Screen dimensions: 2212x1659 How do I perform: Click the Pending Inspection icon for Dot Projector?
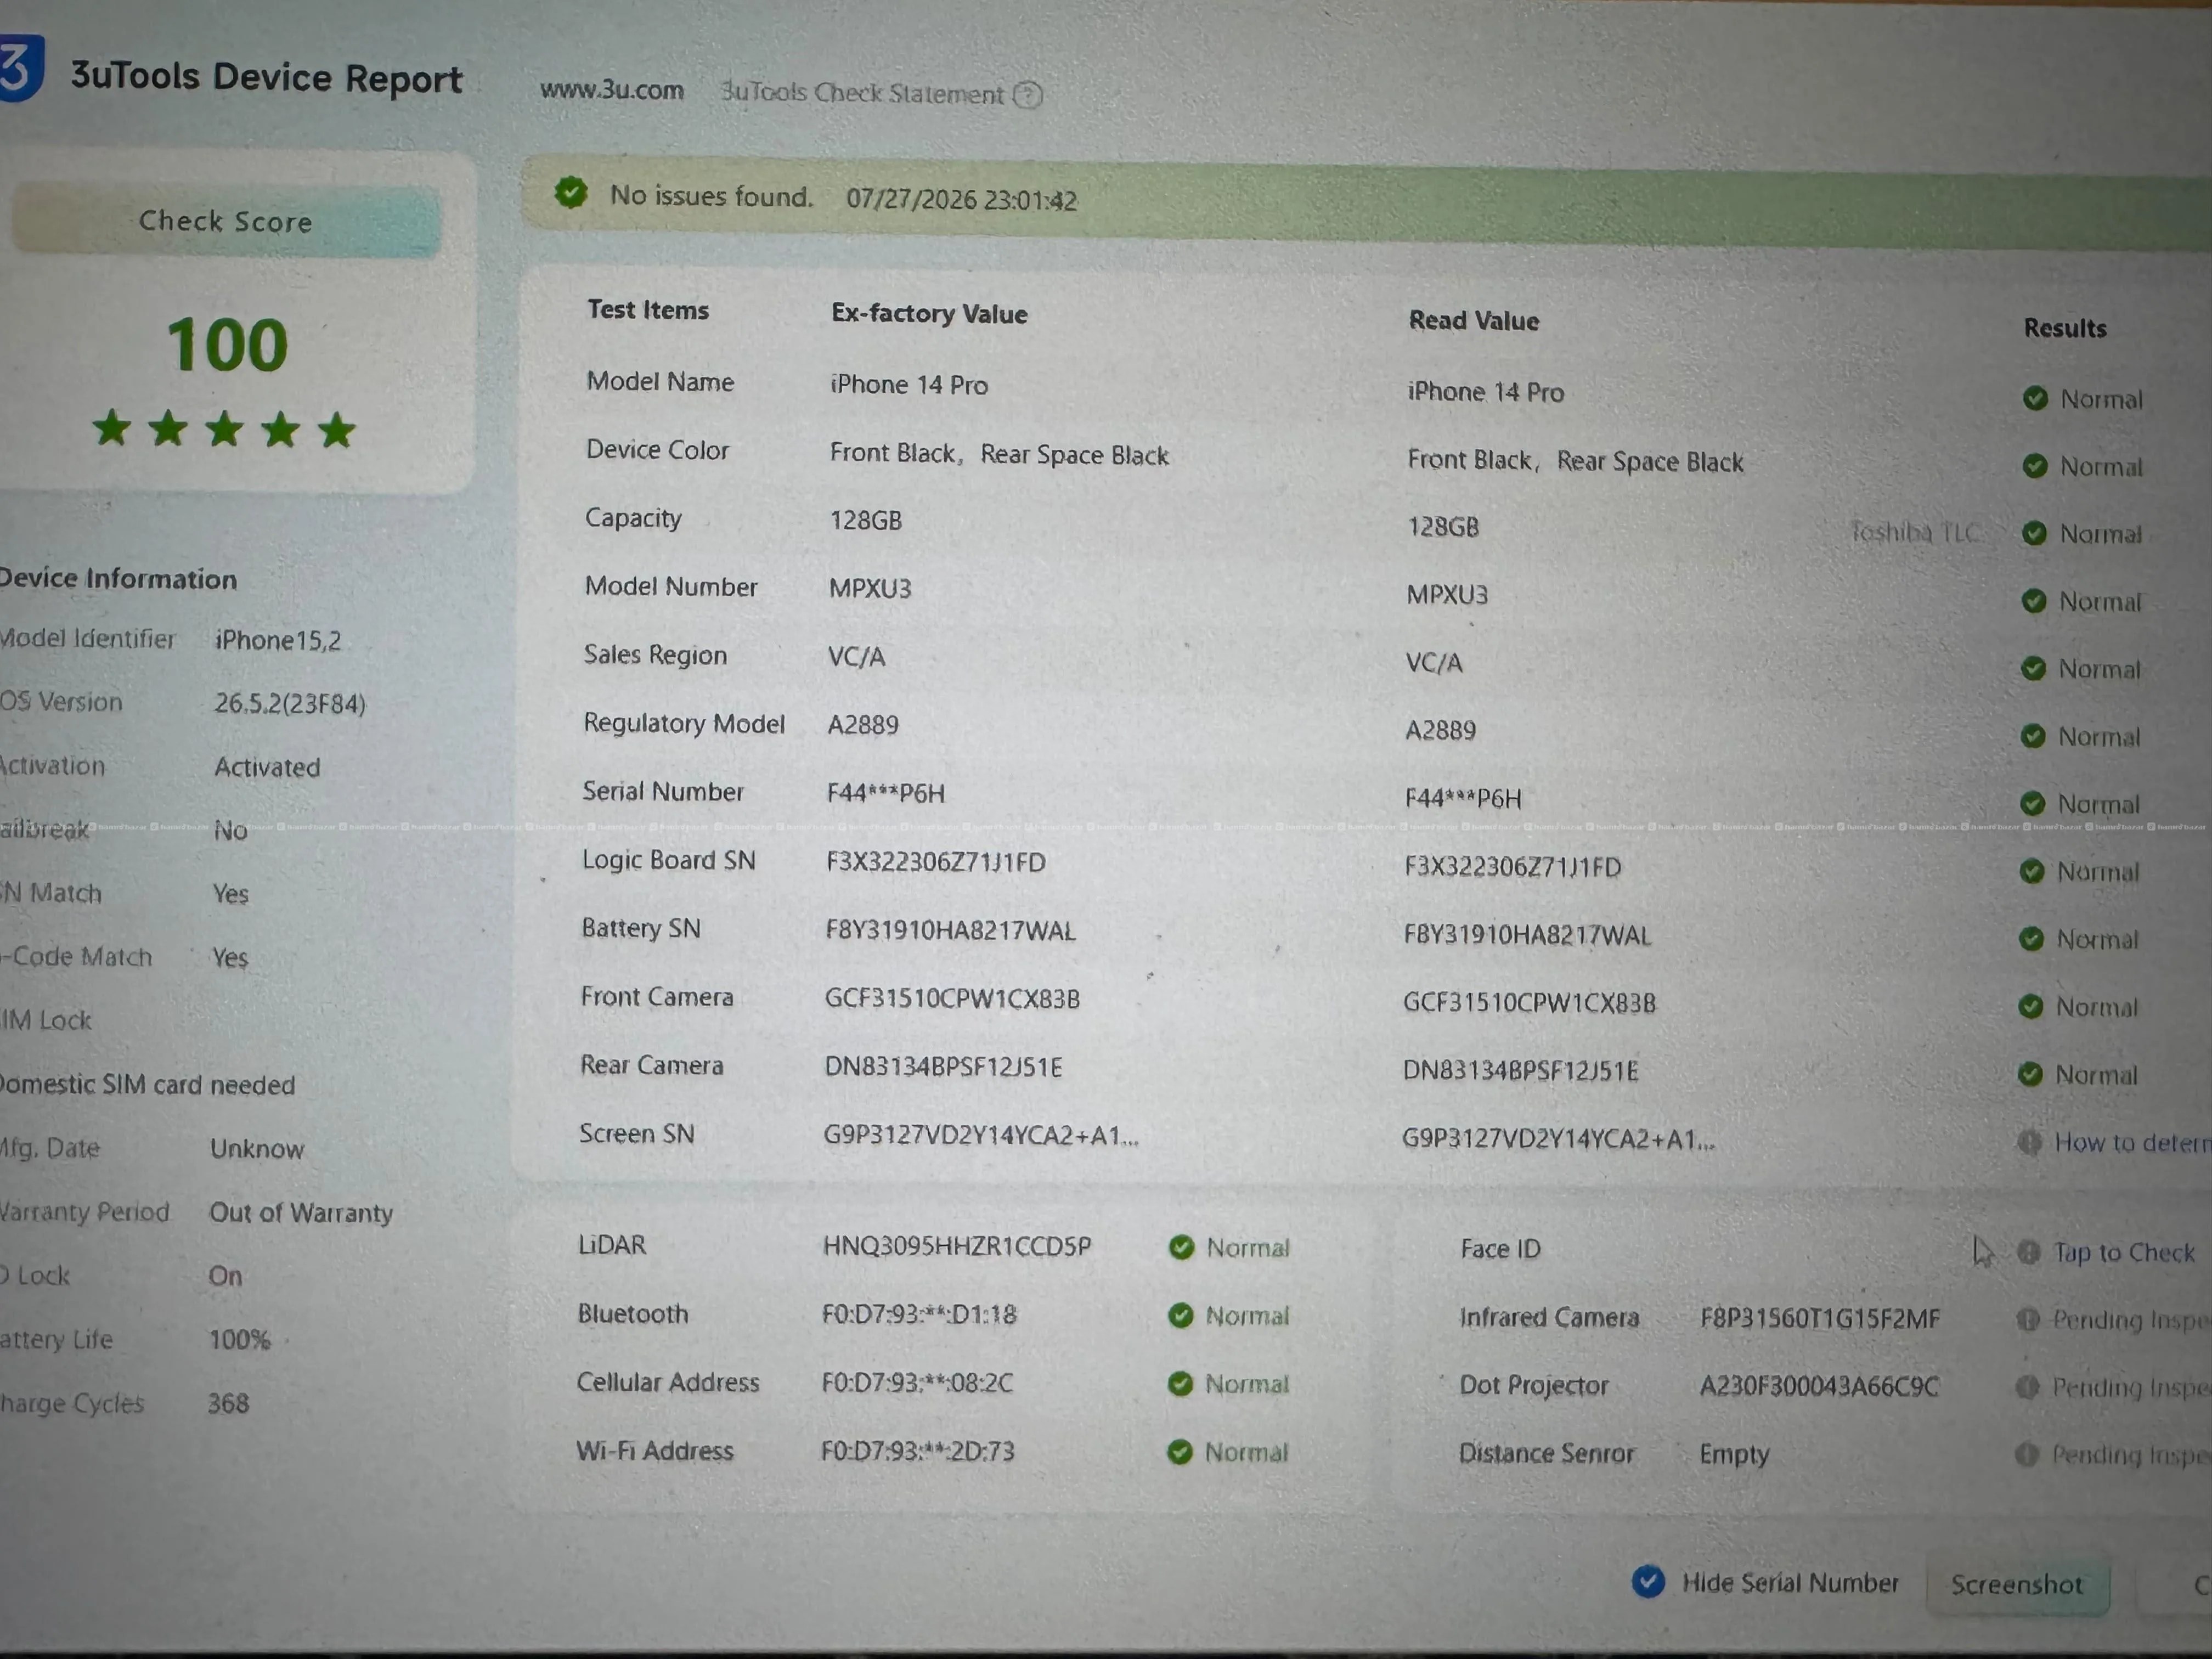pos(2027,1387)
